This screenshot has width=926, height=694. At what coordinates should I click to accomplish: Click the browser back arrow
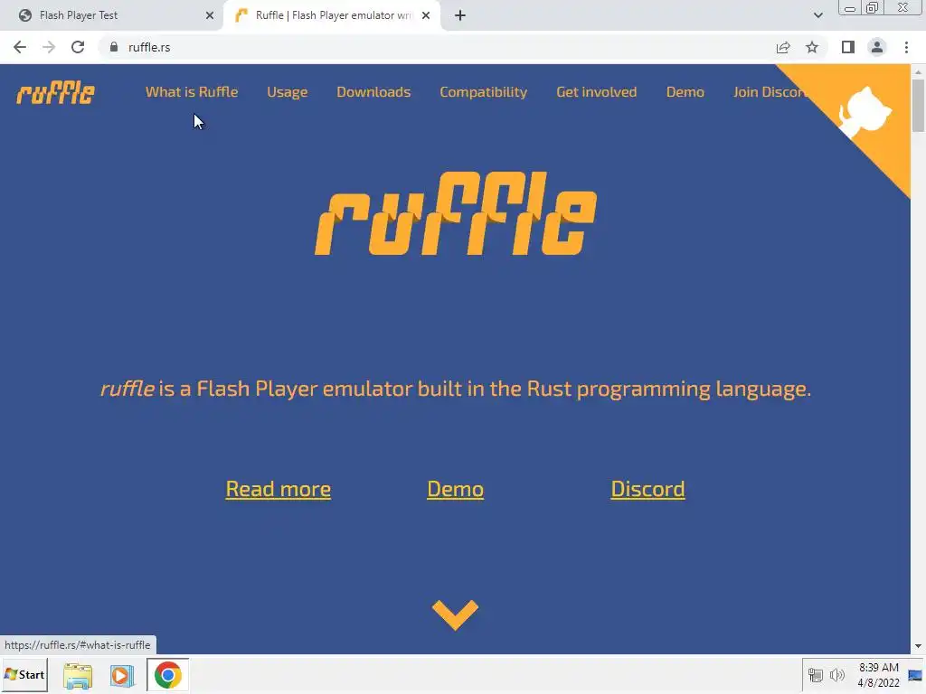(x=20, y=47)
